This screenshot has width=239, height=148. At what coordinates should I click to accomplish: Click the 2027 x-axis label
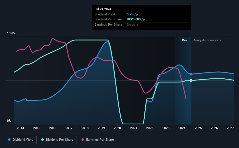click(x=230, y=128)
